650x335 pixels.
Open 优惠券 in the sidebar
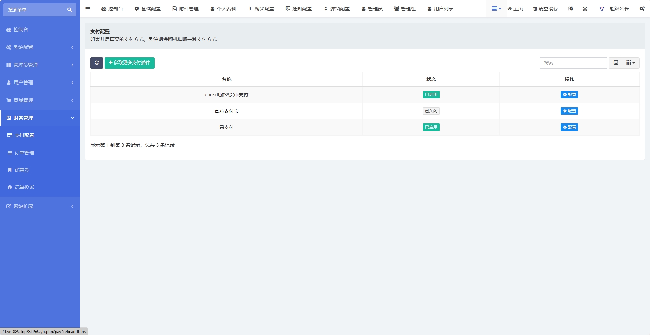pos(40,170)
